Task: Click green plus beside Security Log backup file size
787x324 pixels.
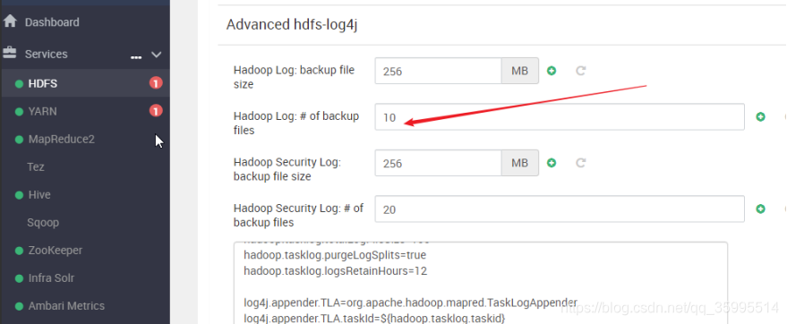Action: click(552, 163)
